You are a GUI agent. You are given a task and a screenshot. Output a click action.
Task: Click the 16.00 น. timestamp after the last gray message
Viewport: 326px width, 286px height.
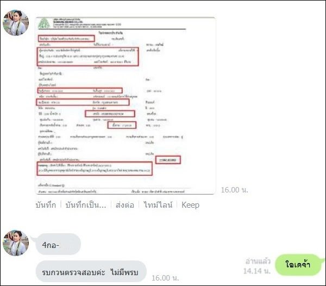[165, 278]
